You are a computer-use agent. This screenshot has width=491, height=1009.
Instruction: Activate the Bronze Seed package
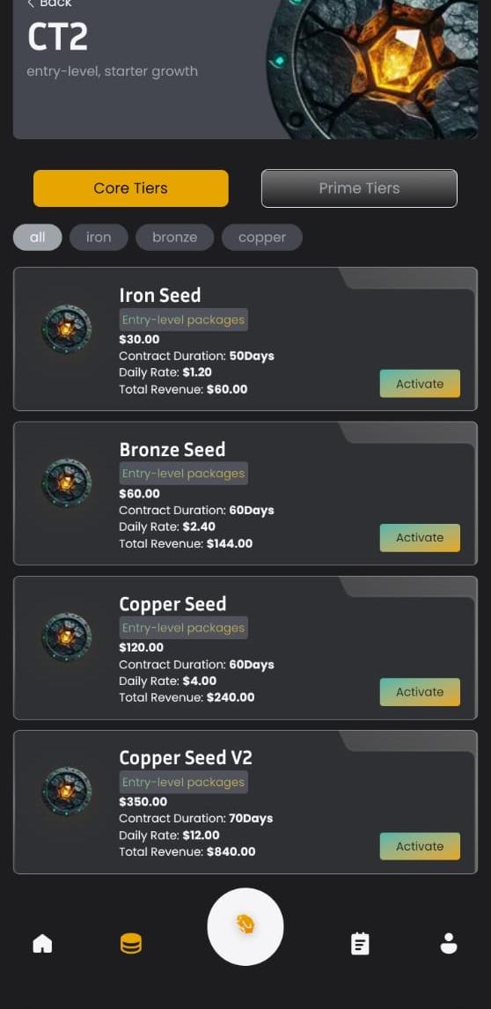(420, 537)
